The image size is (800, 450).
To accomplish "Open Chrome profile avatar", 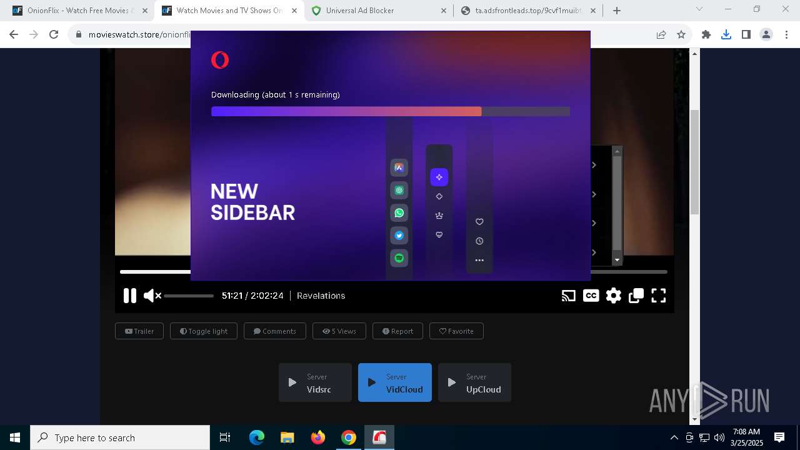I will point(766,35).
